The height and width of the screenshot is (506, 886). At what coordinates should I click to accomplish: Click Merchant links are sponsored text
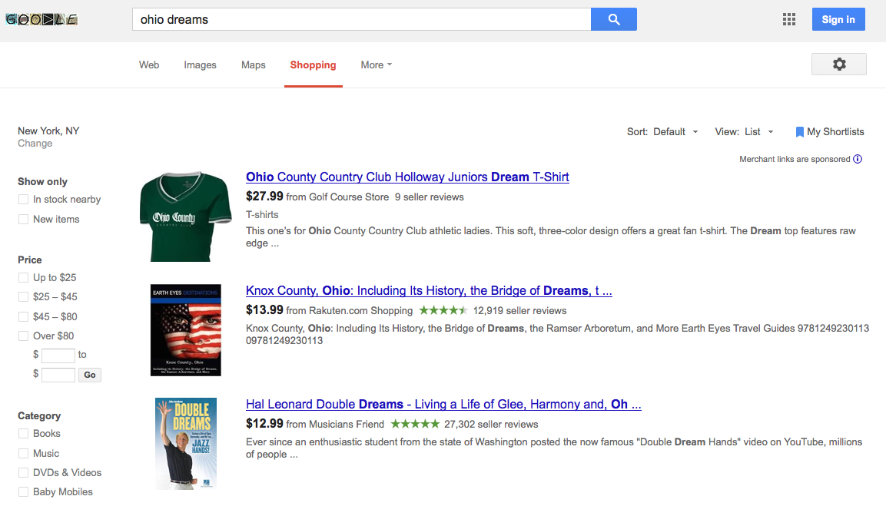point(795,159)
